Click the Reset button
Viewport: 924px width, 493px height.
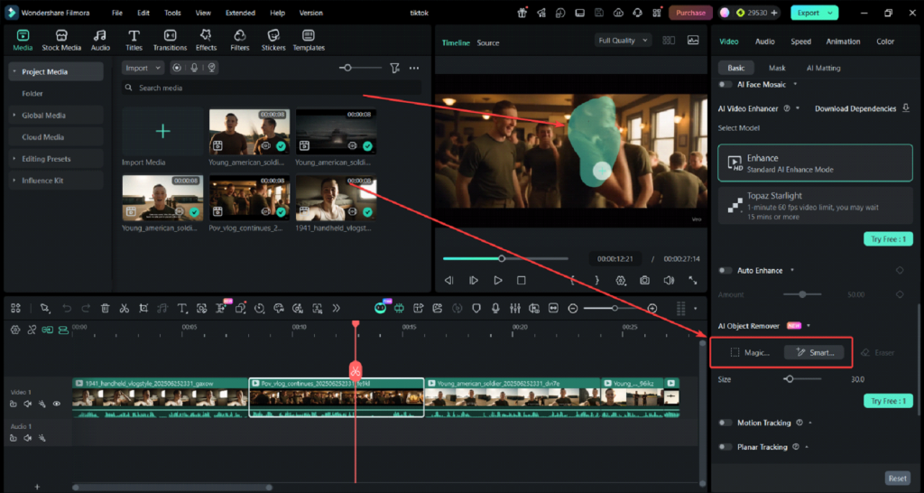(898, 479)
